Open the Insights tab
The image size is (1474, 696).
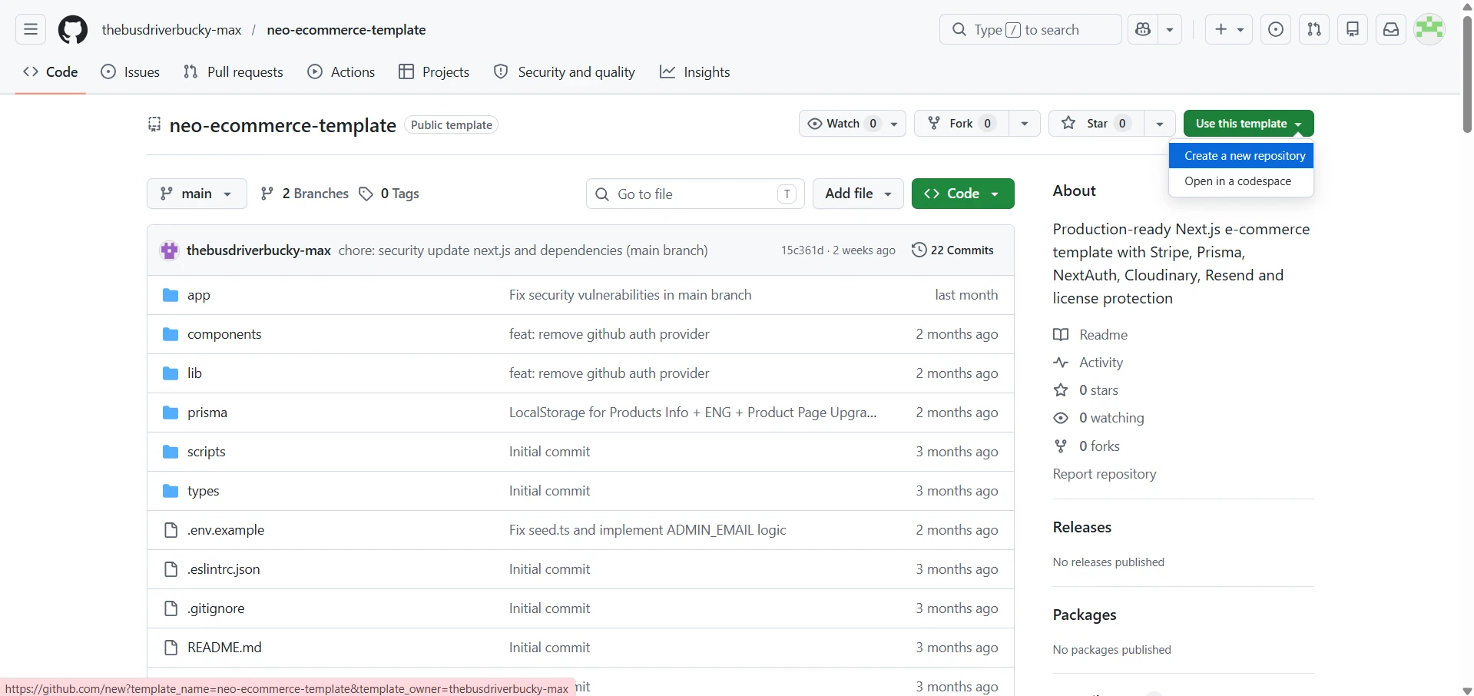point(695,72)
